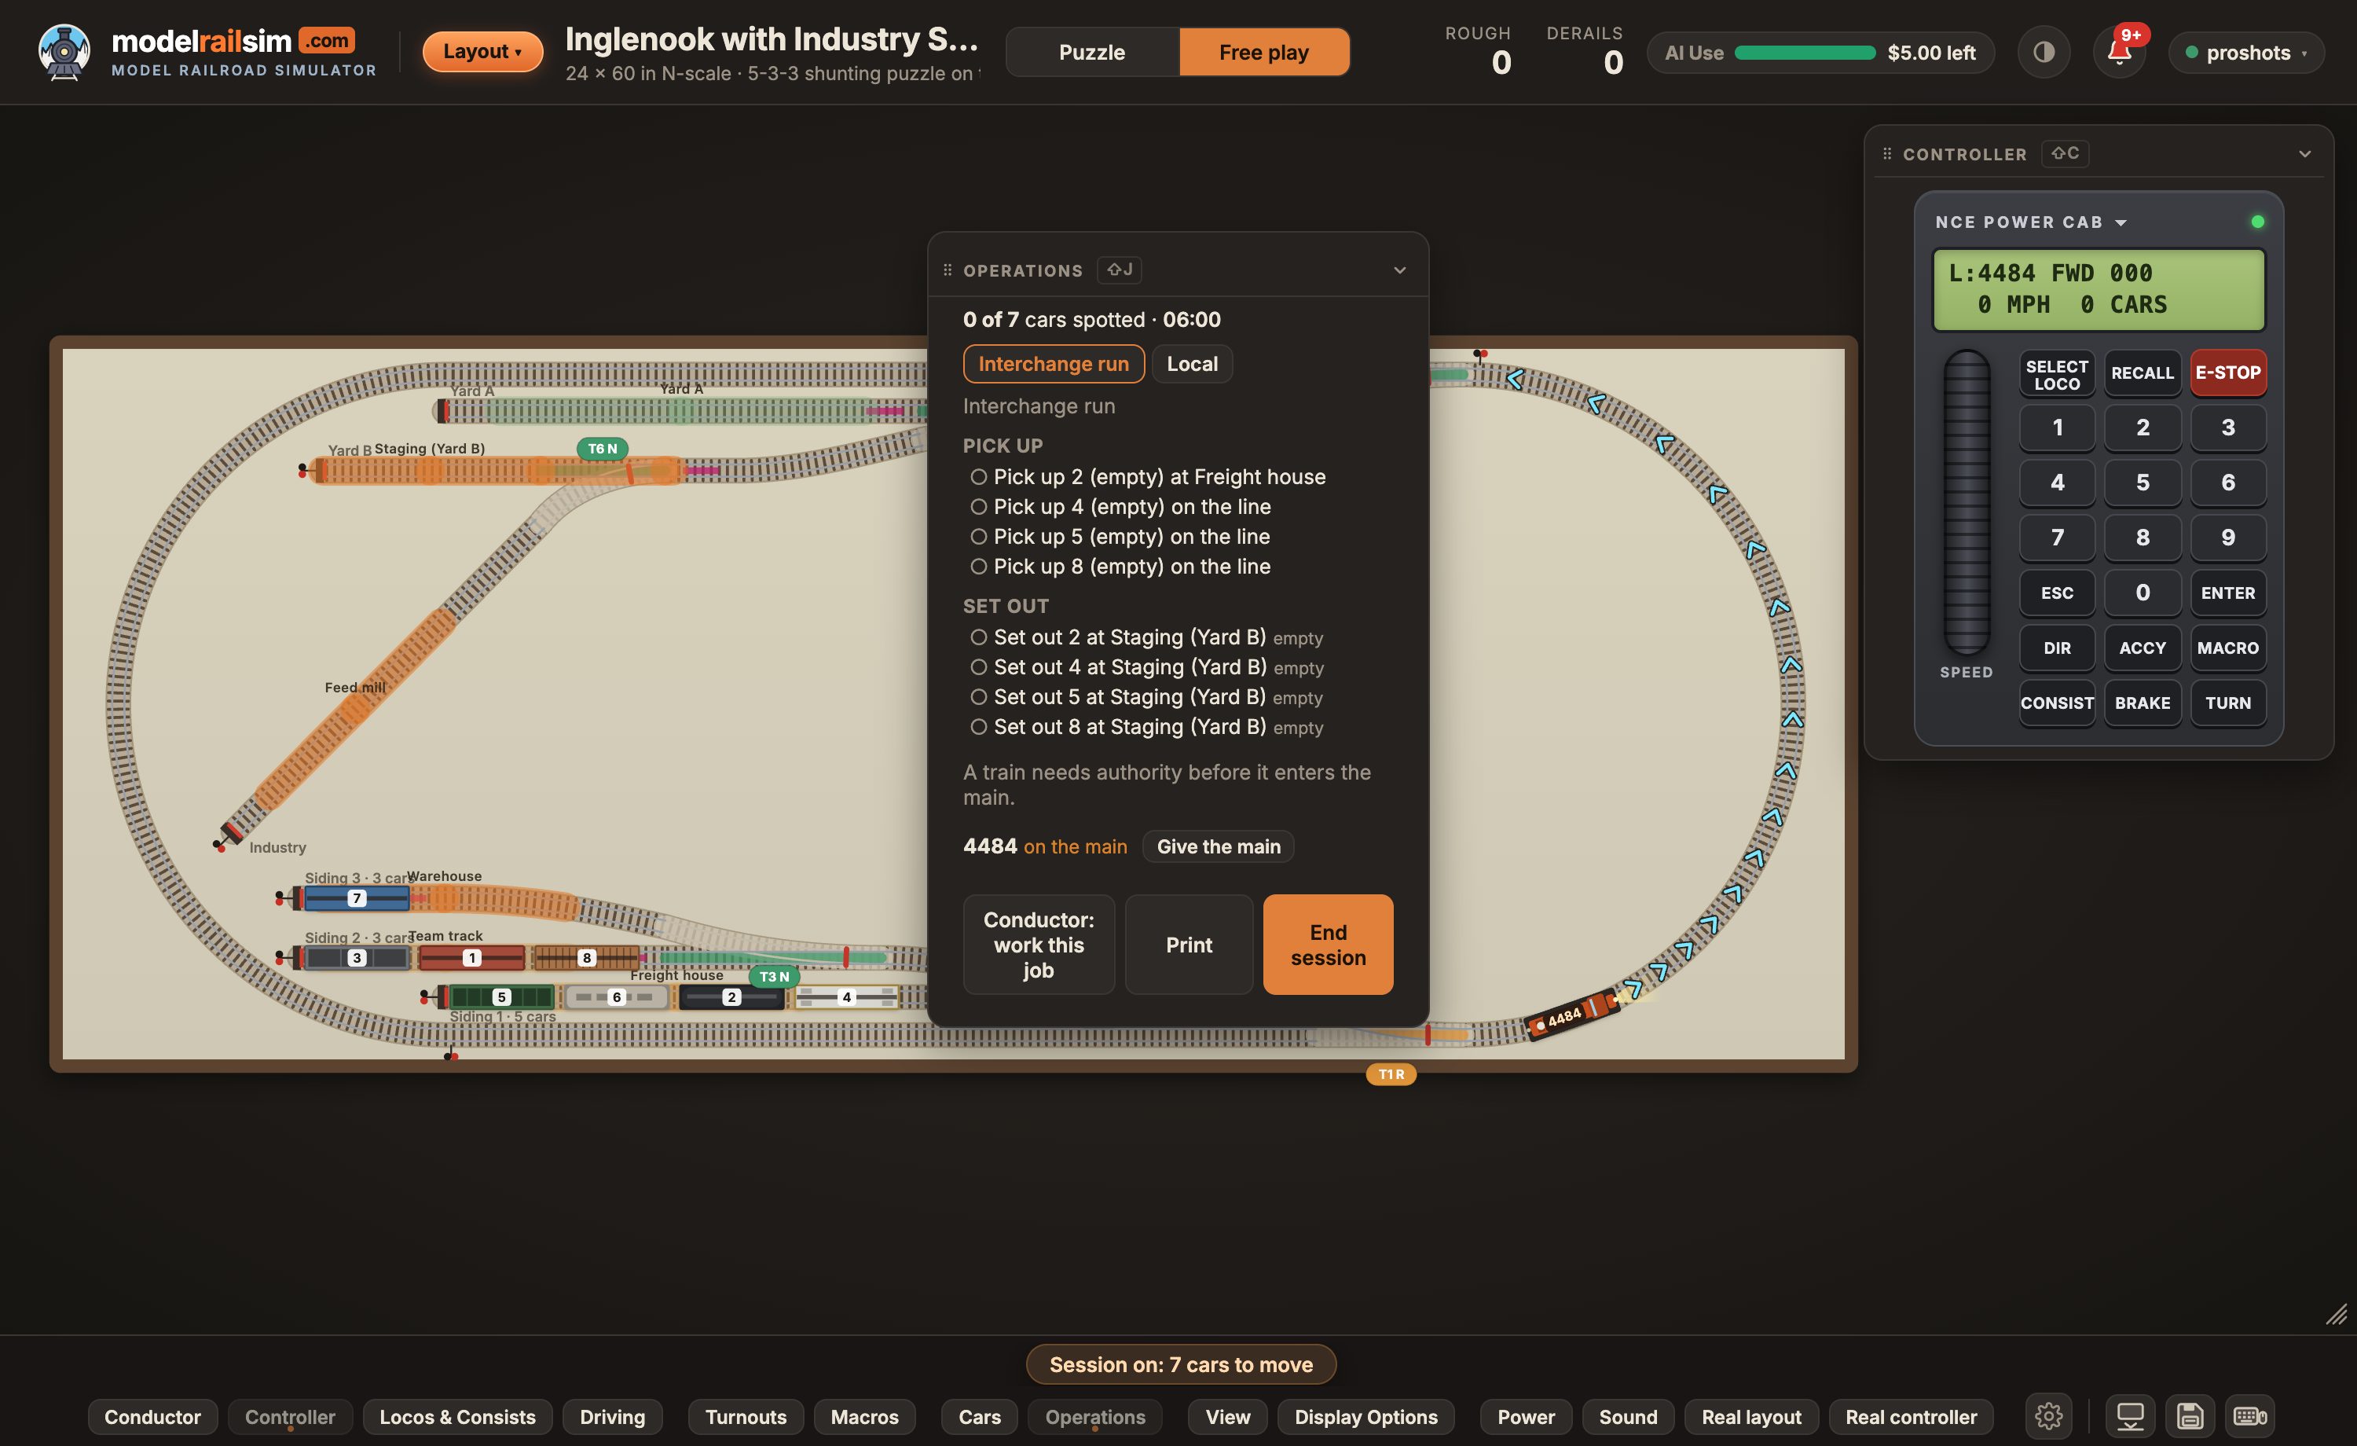
Task: Click the floppy disk save icon
Action: point(2190,1416)
